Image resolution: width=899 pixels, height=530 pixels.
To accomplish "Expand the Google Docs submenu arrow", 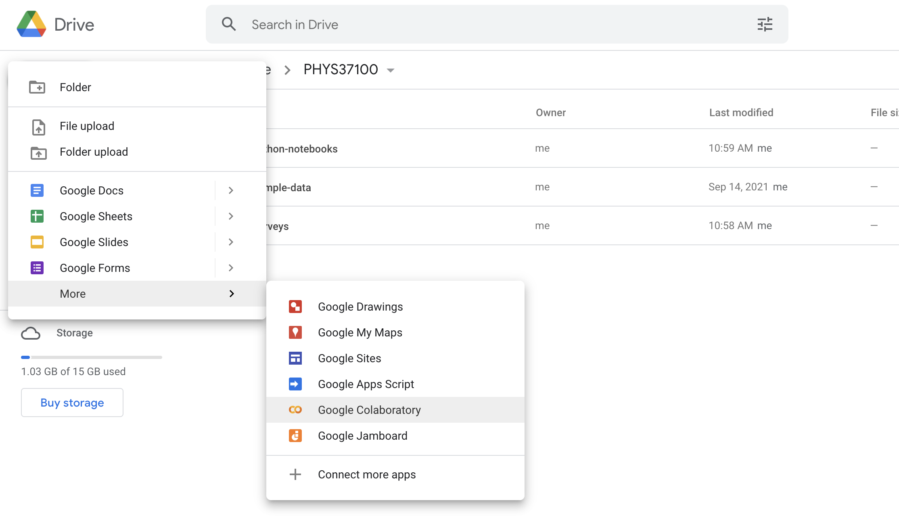I will [x=231, y=190].
